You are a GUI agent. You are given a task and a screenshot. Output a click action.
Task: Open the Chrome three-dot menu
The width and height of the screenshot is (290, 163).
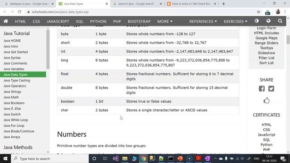coord(285,12)
